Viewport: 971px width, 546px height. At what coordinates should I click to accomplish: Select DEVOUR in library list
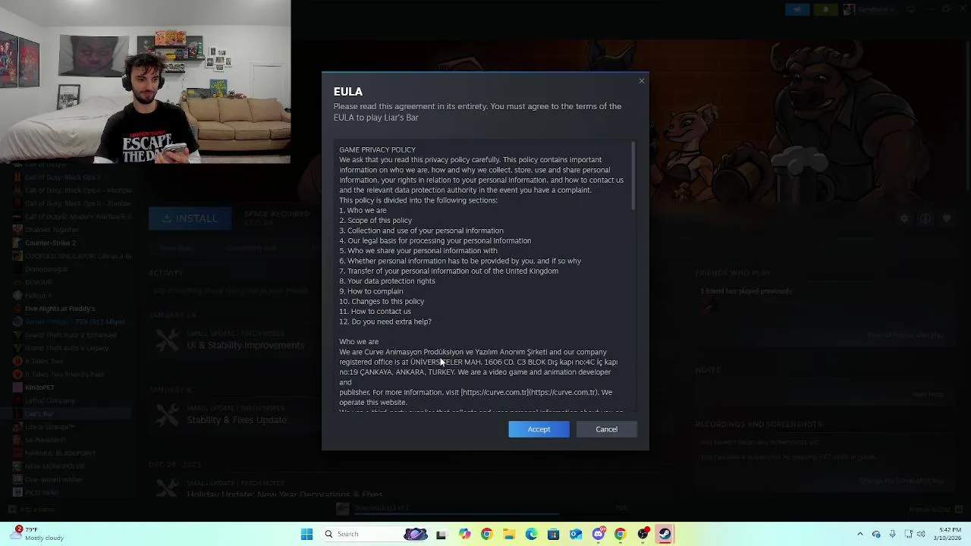click(x=39, y=282)
